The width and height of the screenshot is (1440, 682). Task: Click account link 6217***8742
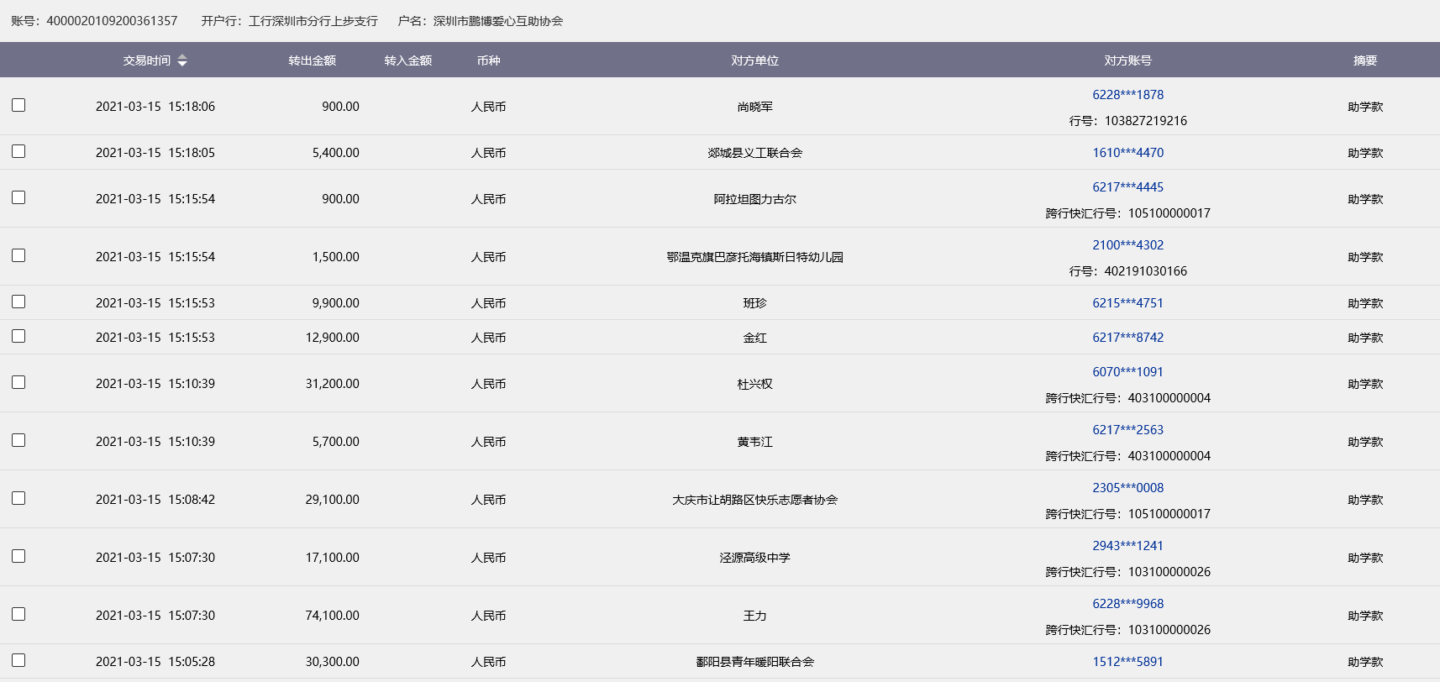pyautogui.click(x=1127, y=338)
